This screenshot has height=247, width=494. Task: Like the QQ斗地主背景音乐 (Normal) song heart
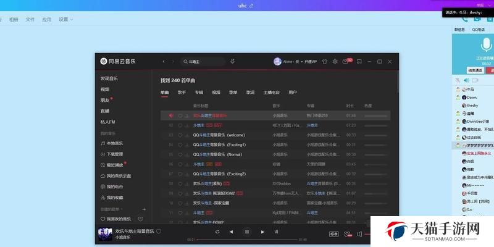[180, 155]
